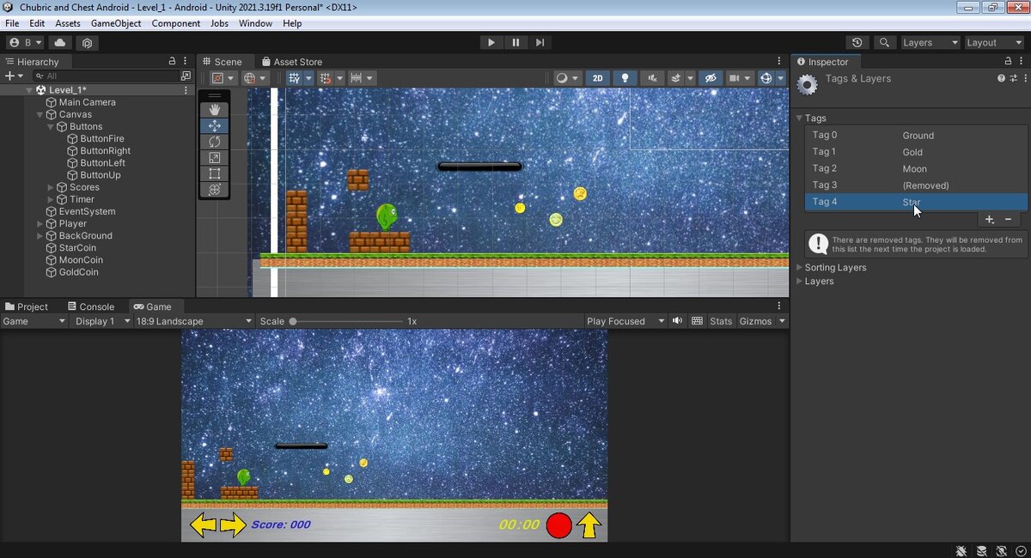1031x558 pixels.
Task: Click Tags & Layers help icon
Action: pyautogui.click(x=1001, y=78)
